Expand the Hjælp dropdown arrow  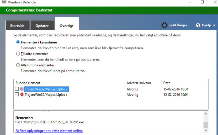pos(214,25)
